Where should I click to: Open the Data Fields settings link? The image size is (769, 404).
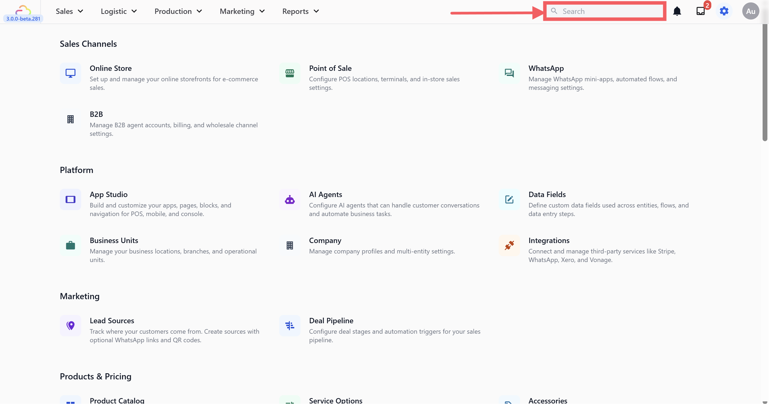click(547, 195)
